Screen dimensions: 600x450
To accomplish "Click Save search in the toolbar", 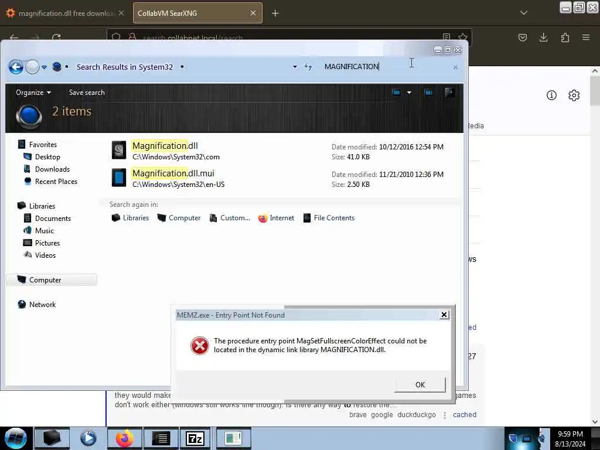I will tap(87, 93).
